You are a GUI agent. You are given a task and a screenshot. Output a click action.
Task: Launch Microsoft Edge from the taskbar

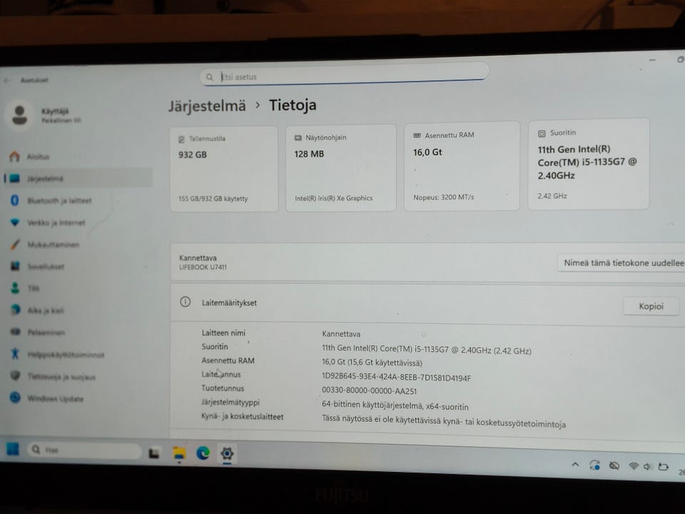click(203, 454)
